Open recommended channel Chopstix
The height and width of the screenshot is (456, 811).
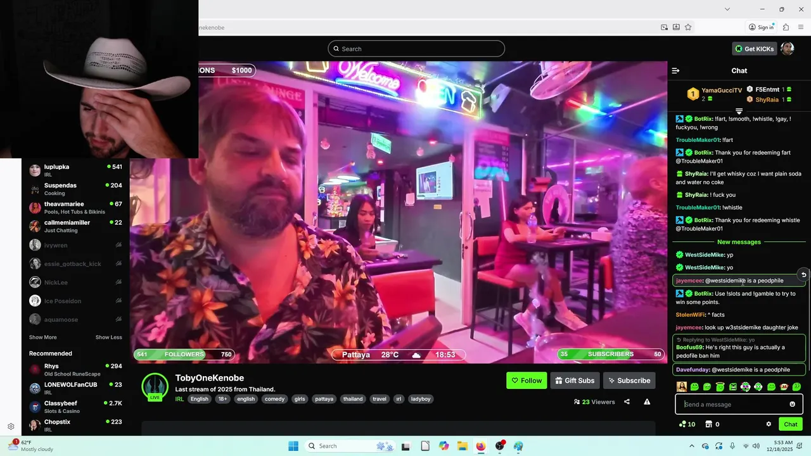pyautogui.click(x=76, y=425)
